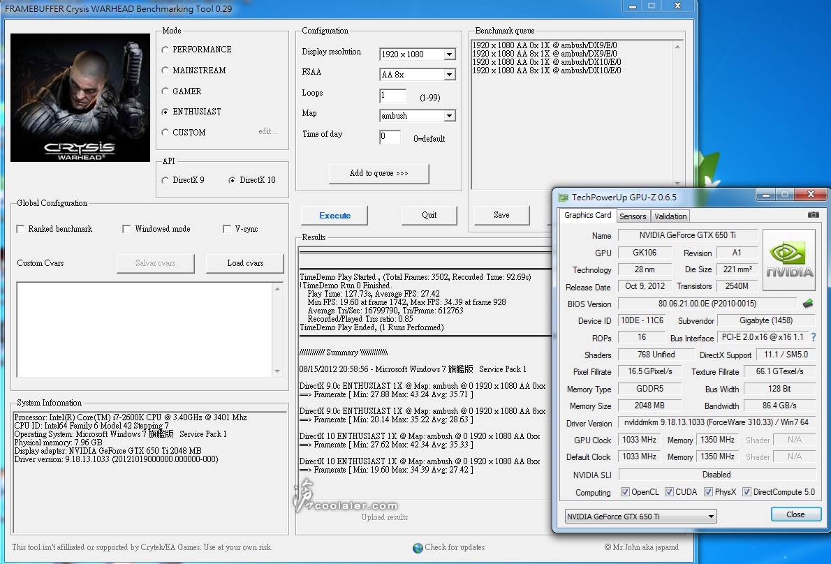Click the Check for updates link
The height and width of the screenshot is (564, 831).
455,547
